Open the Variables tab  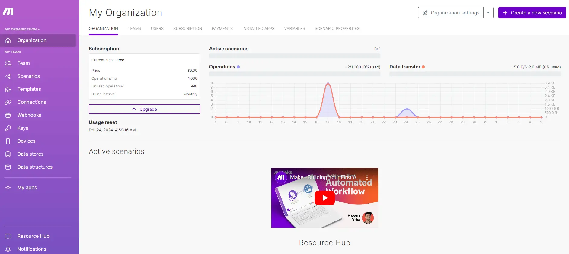(295, 29)
